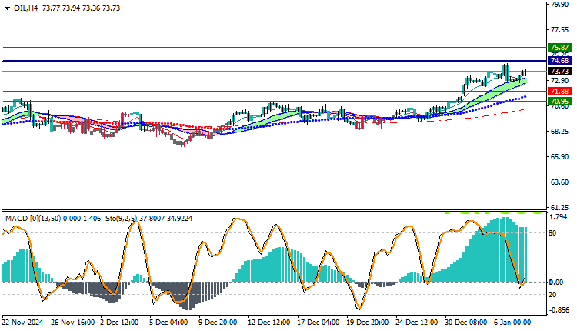Screen dimensions: 577x331
Task: Click the 61.25 price scale value
Action: click(x=559, y=207)
